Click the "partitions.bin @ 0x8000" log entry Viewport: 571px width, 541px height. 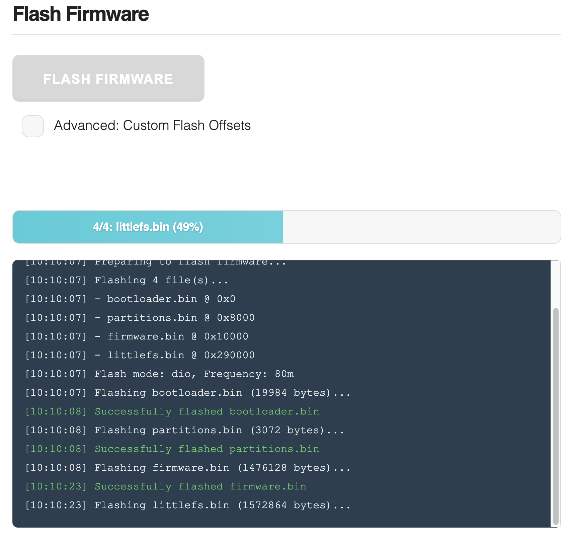click(180, 318)
